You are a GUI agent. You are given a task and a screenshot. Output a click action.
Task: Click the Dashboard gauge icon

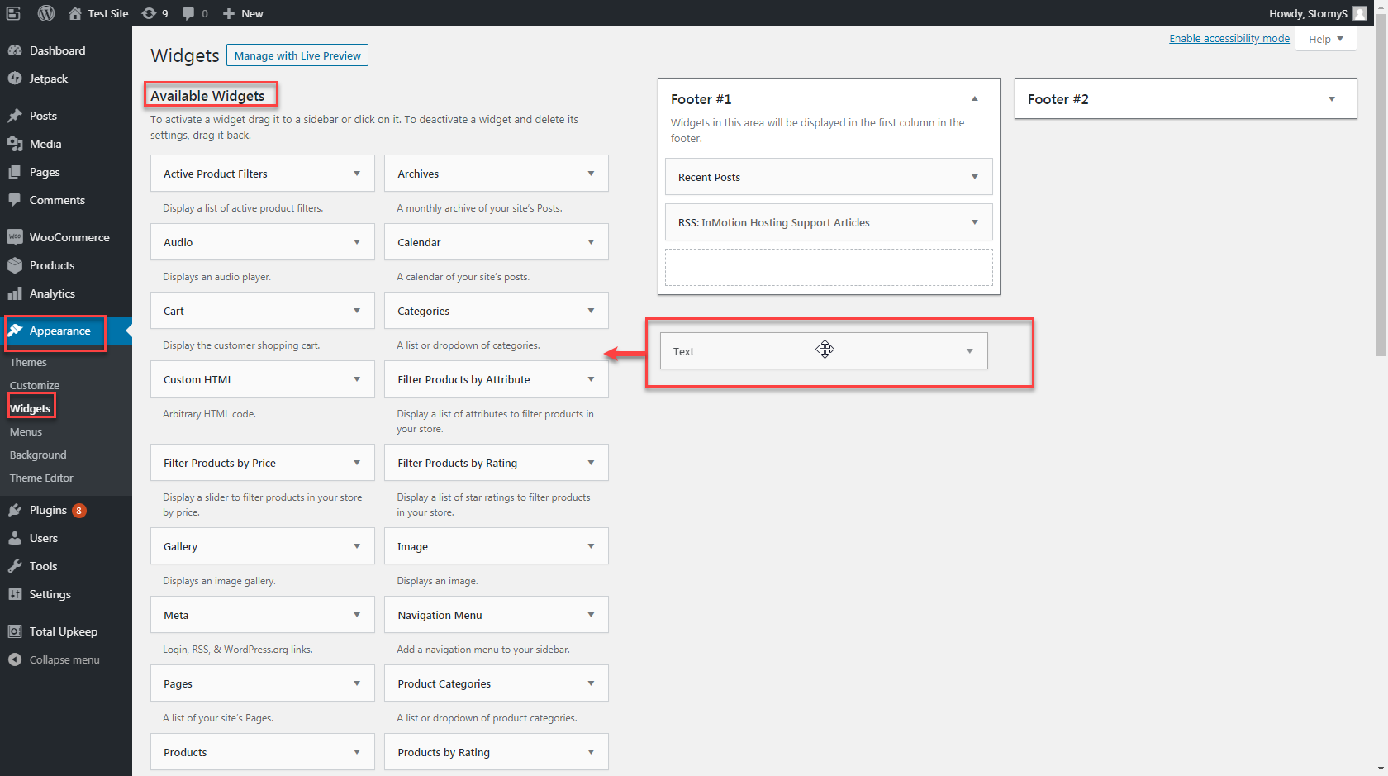pyautogui.click(x=15, y=50)
